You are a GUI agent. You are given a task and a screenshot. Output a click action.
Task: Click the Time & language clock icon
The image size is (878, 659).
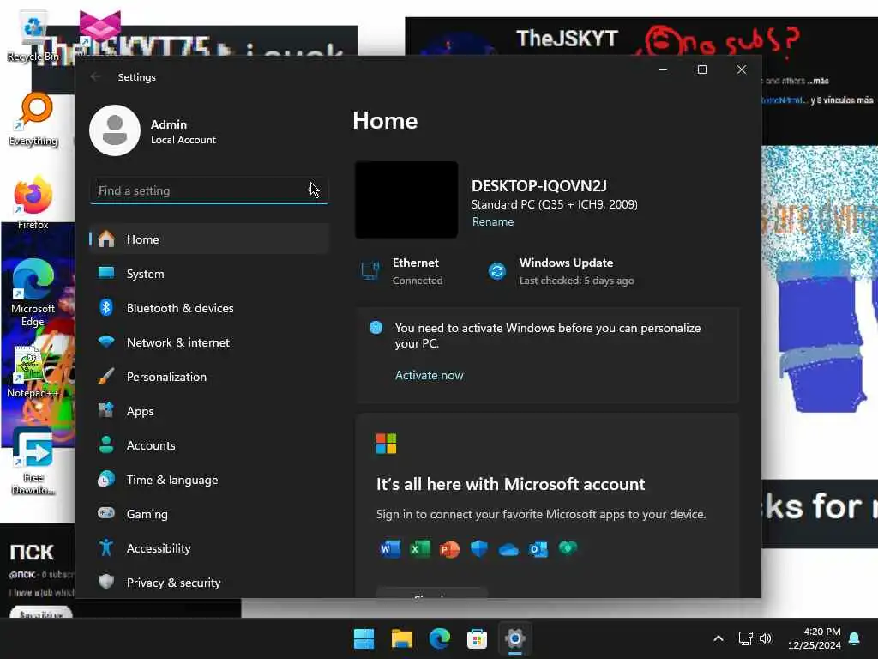105,479
